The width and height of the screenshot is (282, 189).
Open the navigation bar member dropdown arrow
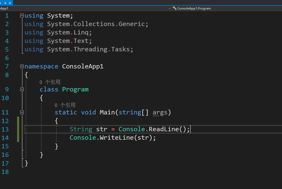coord(170,8)
